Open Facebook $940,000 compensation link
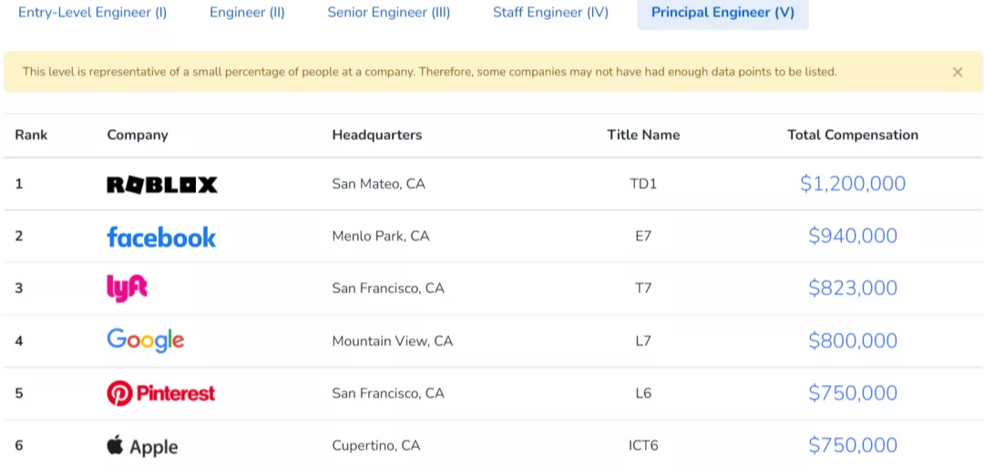Screen dimensions: 984x468 coord(853,236)
